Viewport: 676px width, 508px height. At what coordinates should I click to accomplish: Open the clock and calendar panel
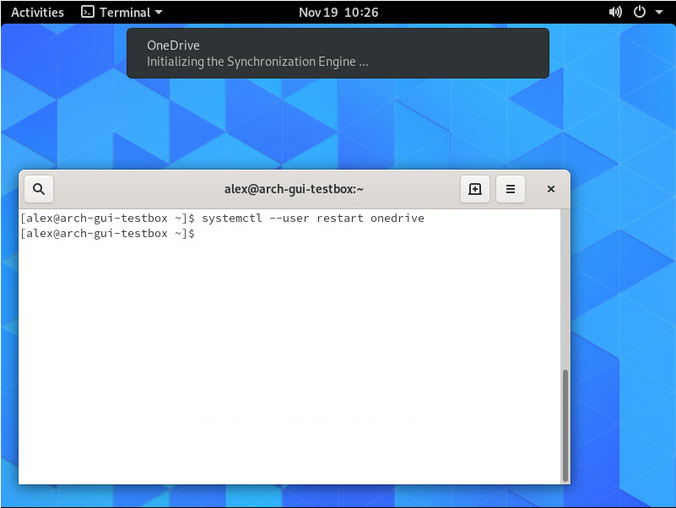click(338, 12)
